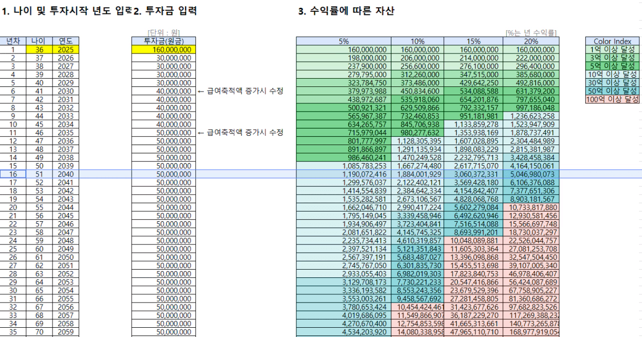The width and height of the screenshot is (642, 337).
Task: Select the age cell 45
Action: 39,124
